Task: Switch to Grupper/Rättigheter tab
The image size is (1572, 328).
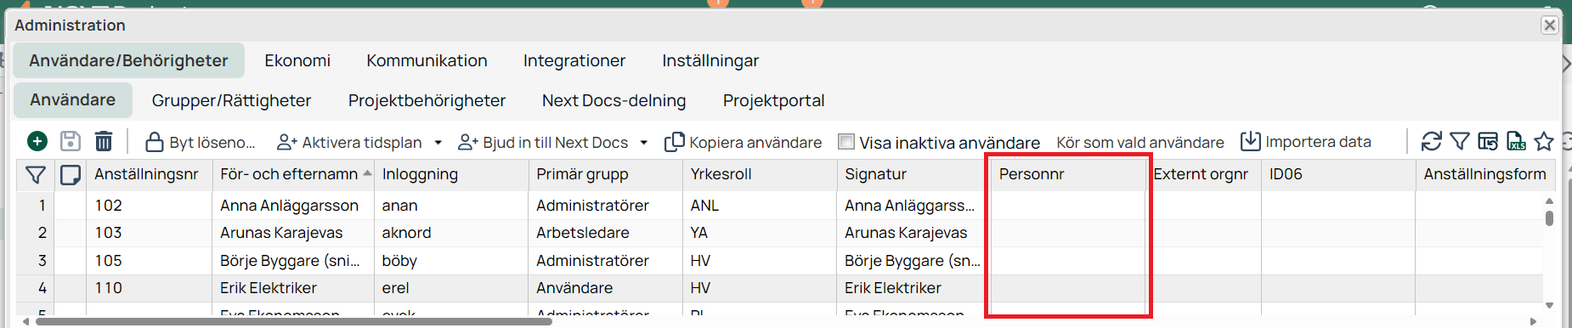Action: tap(231, 100)
